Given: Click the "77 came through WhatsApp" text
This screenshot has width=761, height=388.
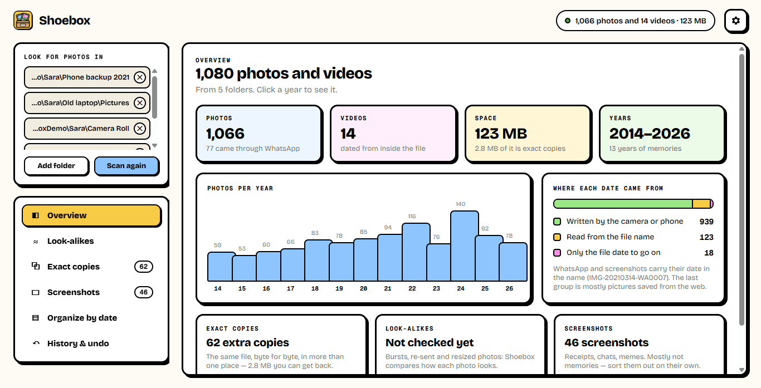Looking at the screenshot, I should tap(253, 149).
